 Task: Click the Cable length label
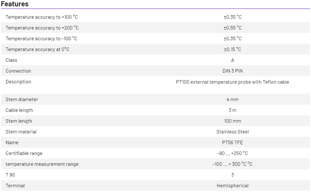point(19,110)
